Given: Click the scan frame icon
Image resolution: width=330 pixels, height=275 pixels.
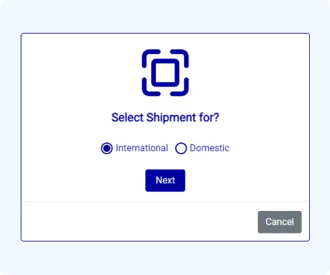Looking at the screenshot, I should click(x=165, y=73).
